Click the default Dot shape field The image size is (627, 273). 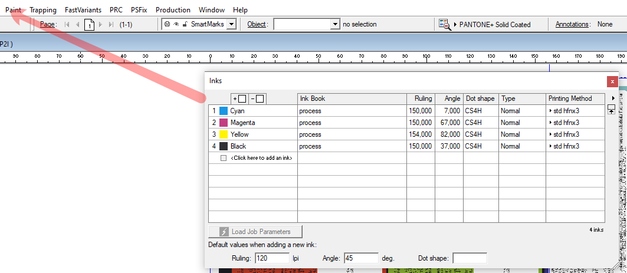coord(470,258)
